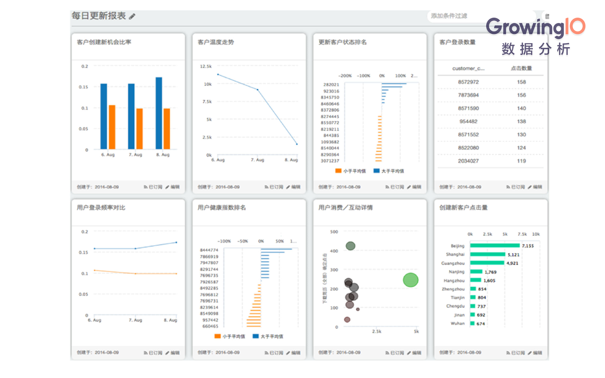Click the Shanghai bar showing 5,121
Image resolution: width=605 pixels, height=378 pixels.
(x=488, y=254)
